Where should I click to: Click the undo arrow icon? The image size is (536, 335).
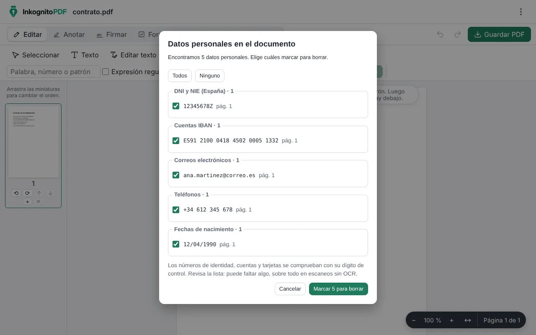coord(440,34)
